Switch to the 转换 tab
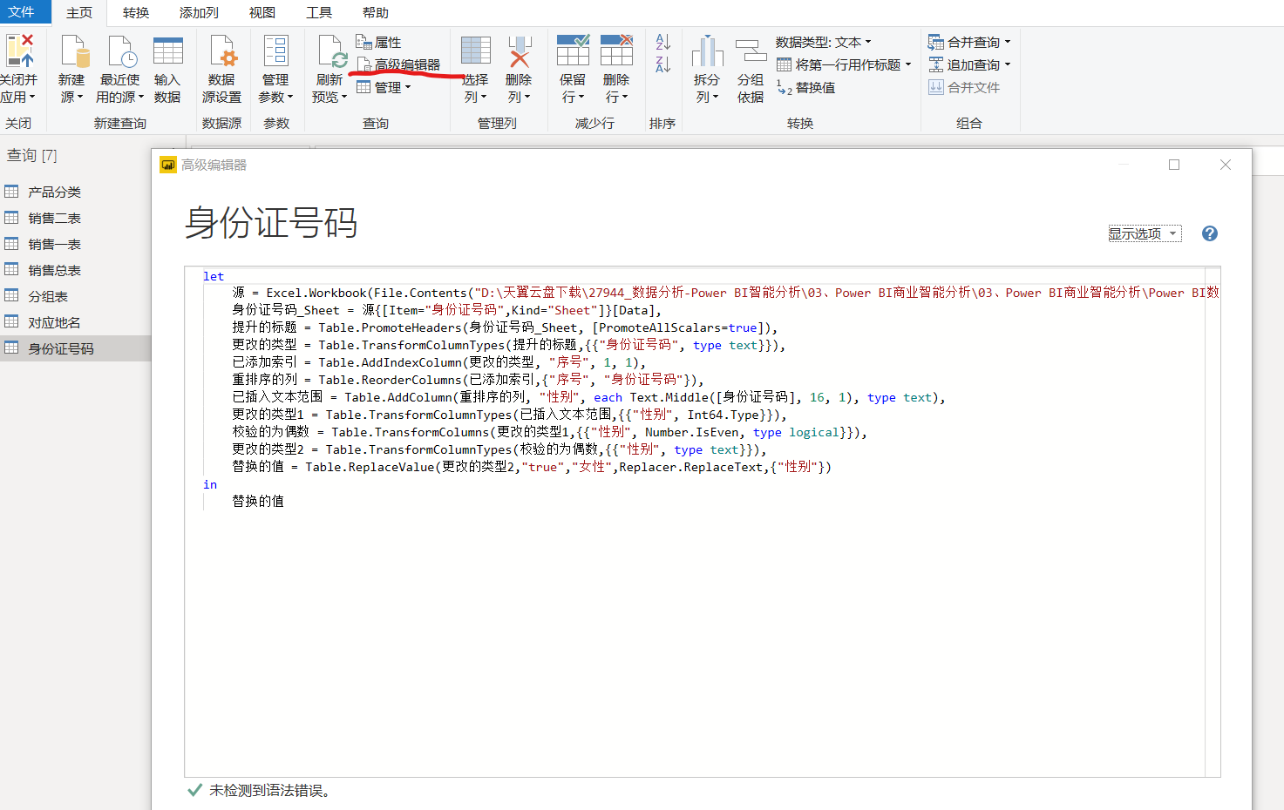Image resolution: width=1284 pixels, height=810 pixels. [x=136, y=12]
